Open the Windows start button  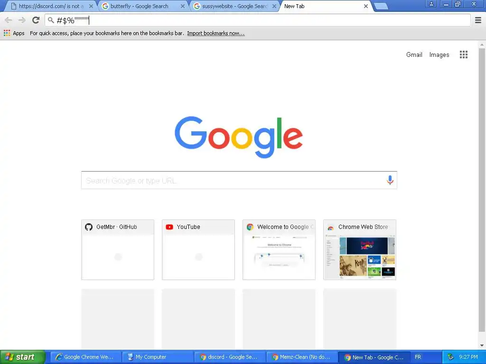[22, 357]
